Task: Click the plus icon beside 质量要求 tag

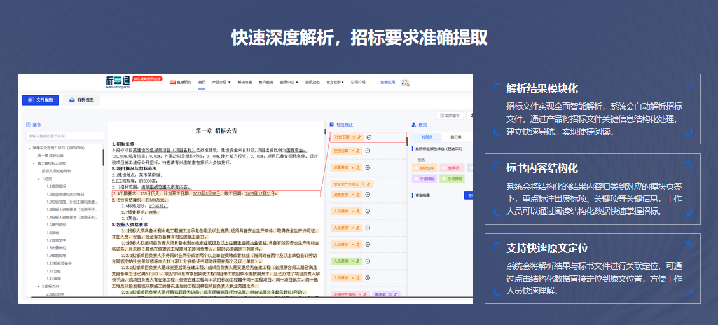Action: [368, 167]
